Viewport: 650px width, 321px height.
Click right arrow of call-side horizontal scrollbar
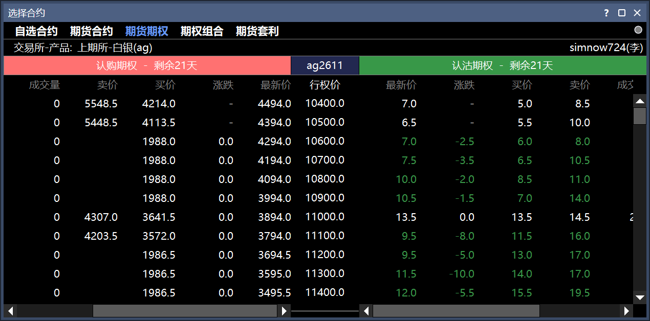(285, 311)
